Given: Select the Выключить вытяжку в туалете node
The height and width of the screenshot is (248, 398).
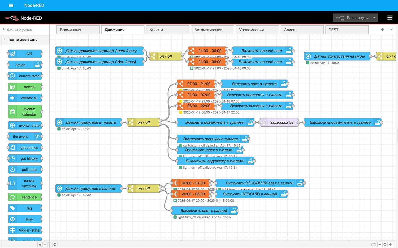Looking at the screenshot, I should click(x=213, y=139).
